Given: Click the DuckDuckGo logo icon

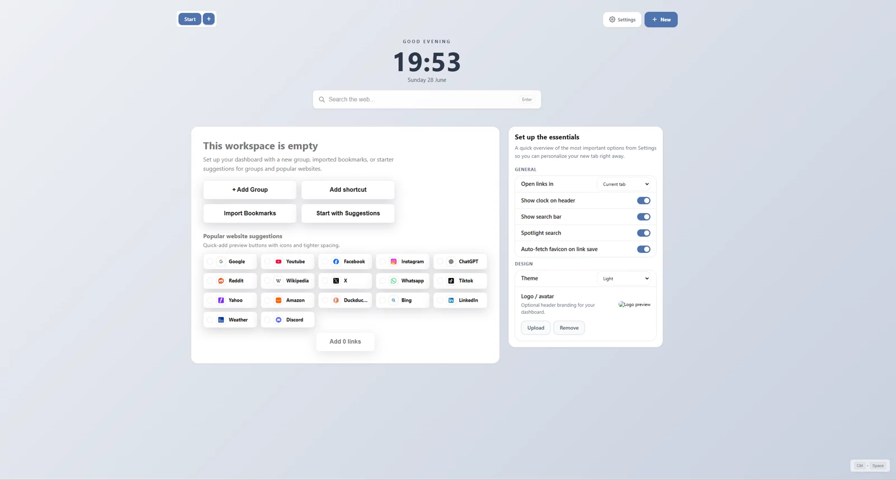Looking at the screenshot, I should [x=336, y=300].
